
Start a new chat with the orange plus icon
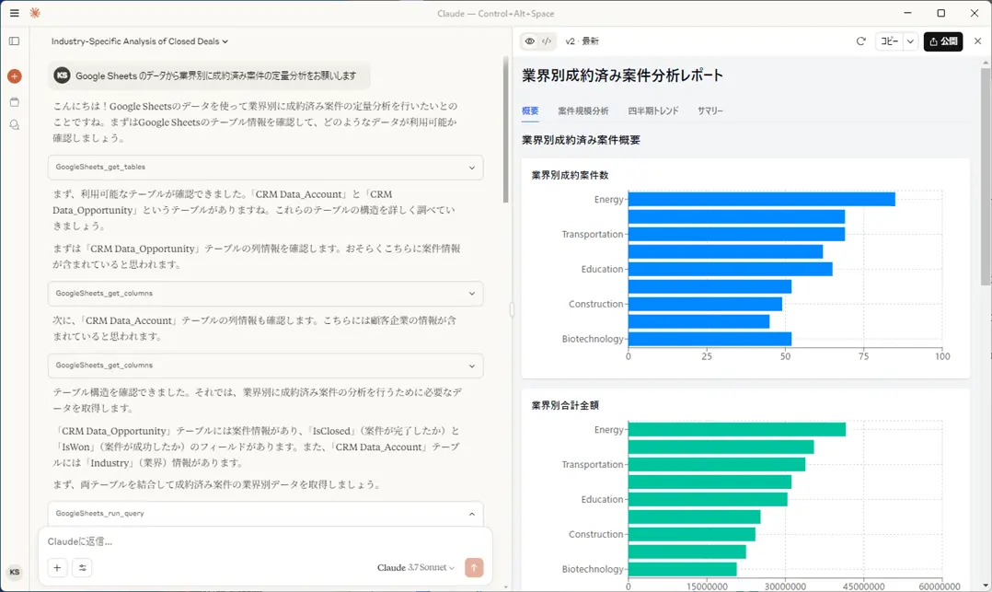click(13, 75)
